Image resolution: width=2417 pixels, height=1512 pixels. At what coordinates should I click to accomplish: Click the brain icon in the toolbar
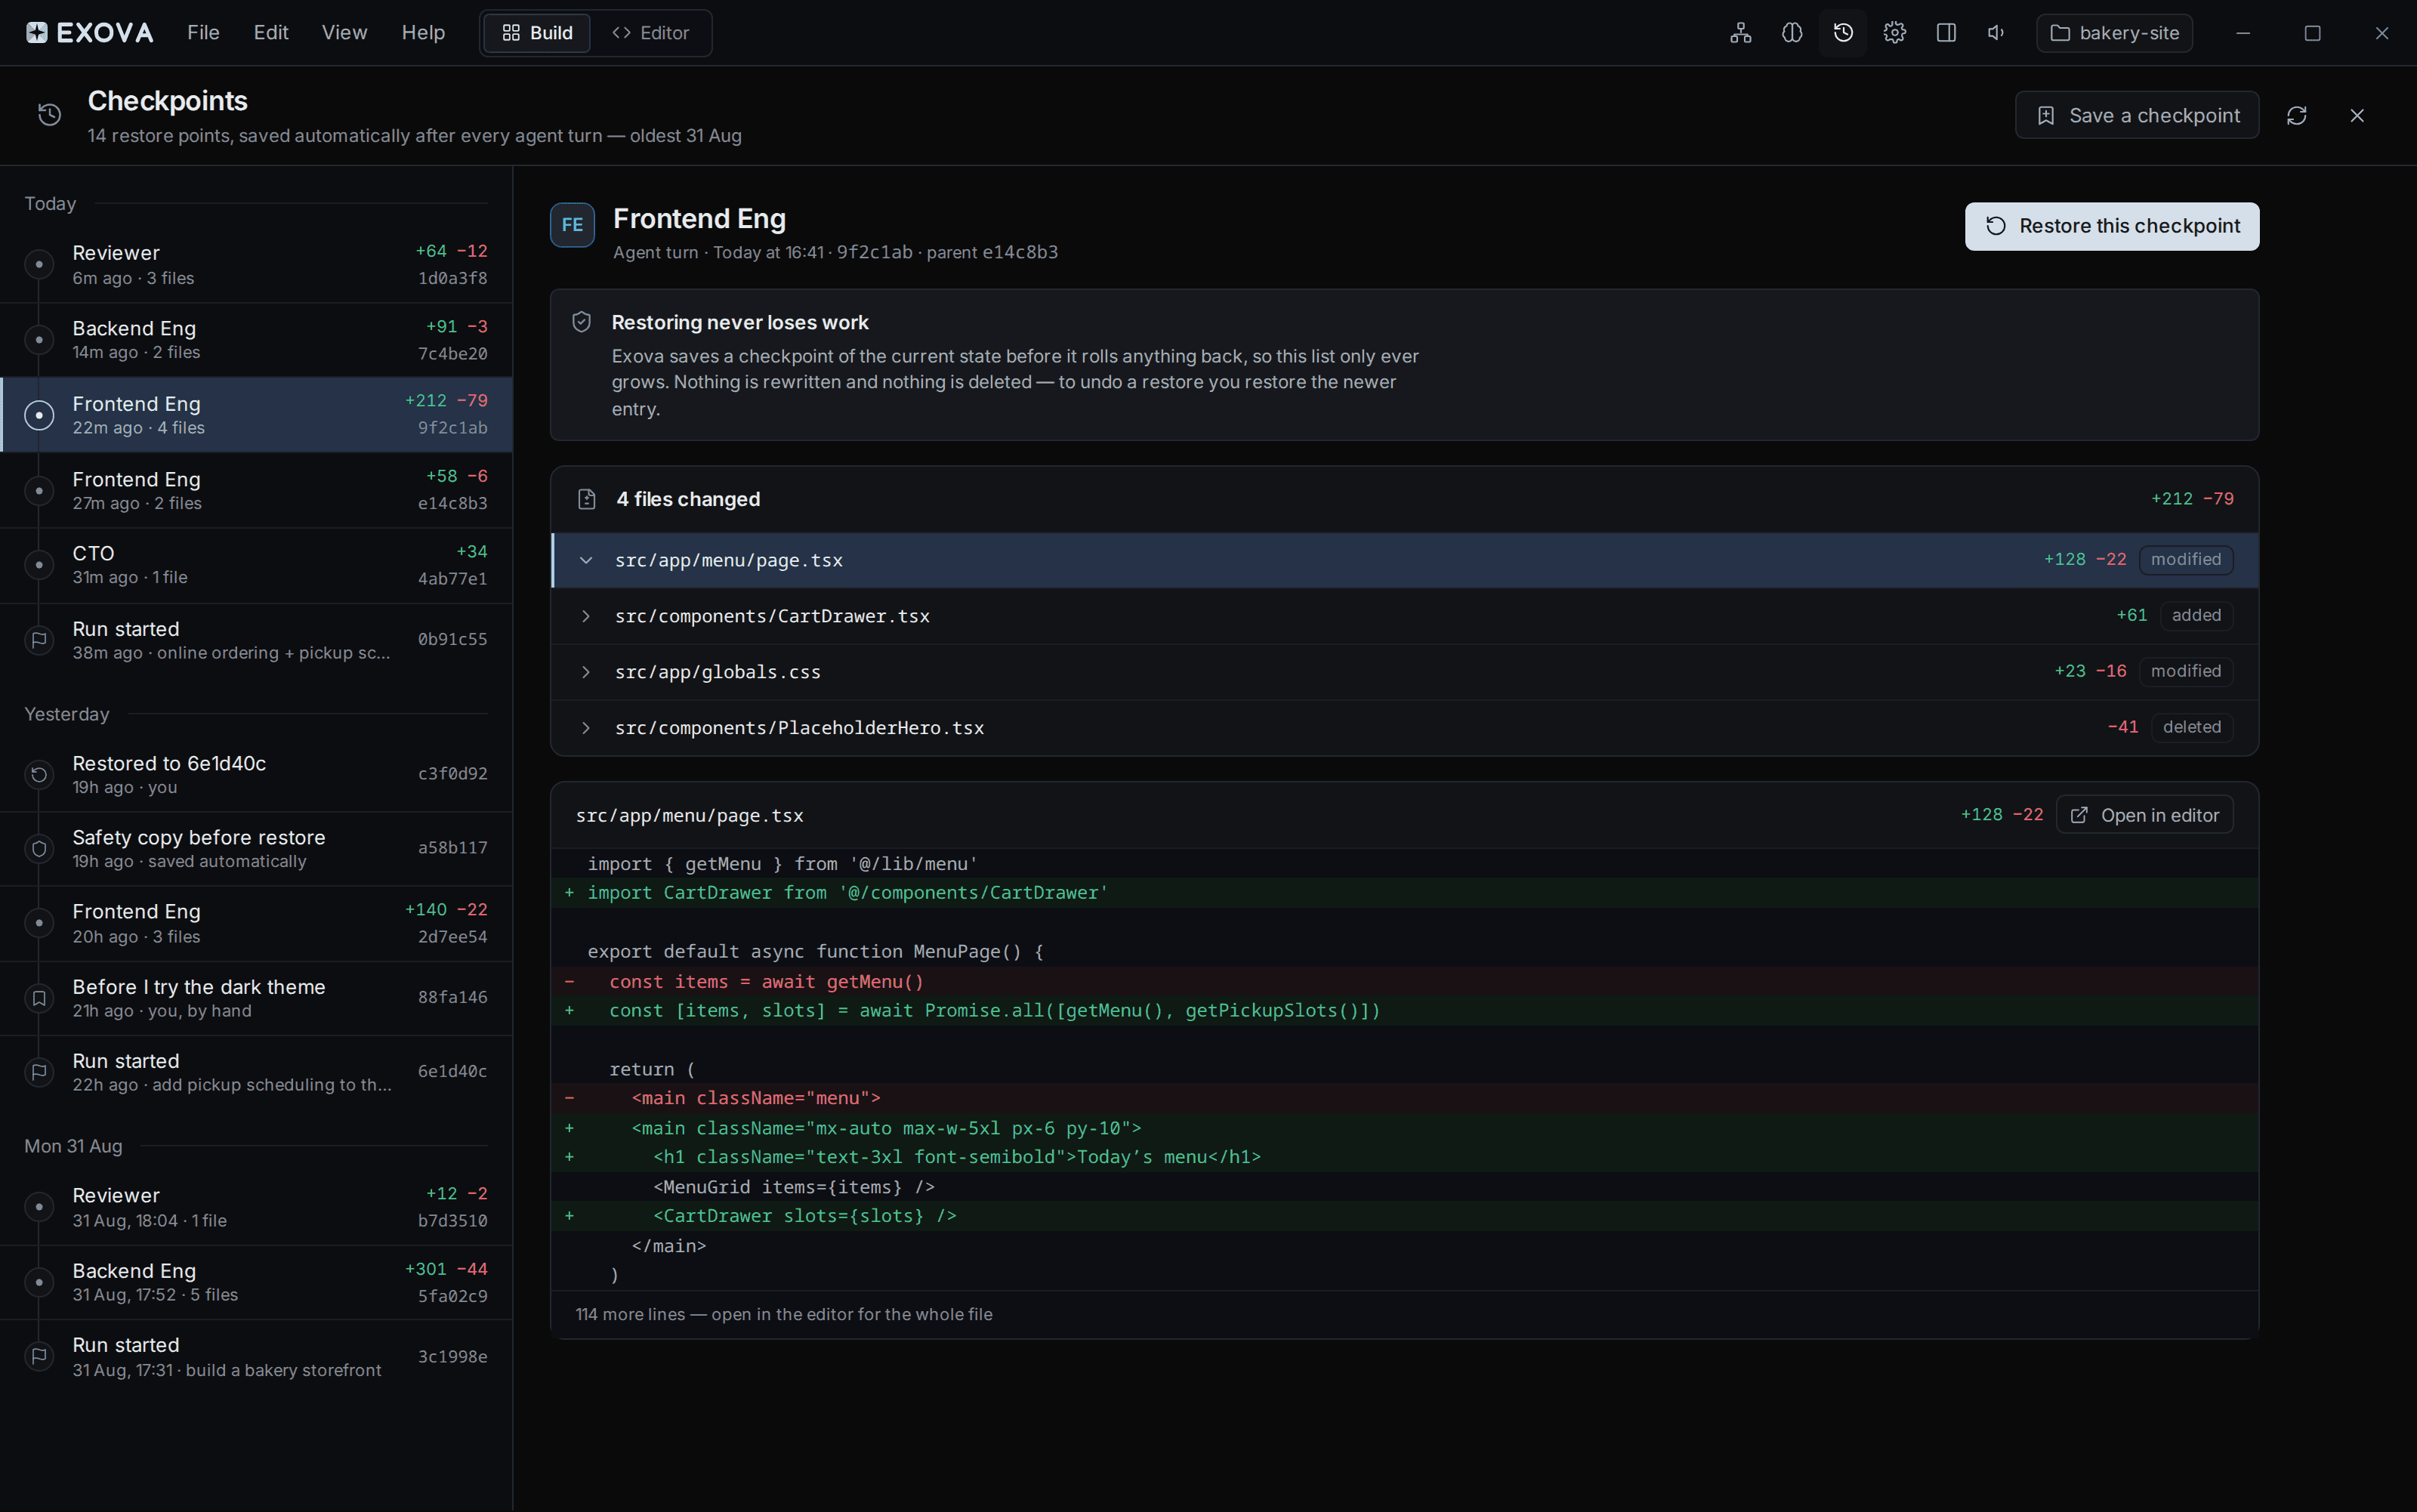pos(1792,33)
